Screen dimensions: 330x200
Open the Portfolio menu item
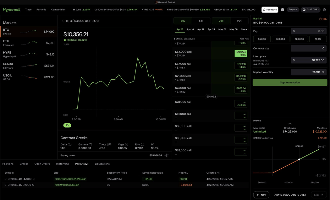pos(41,10)
